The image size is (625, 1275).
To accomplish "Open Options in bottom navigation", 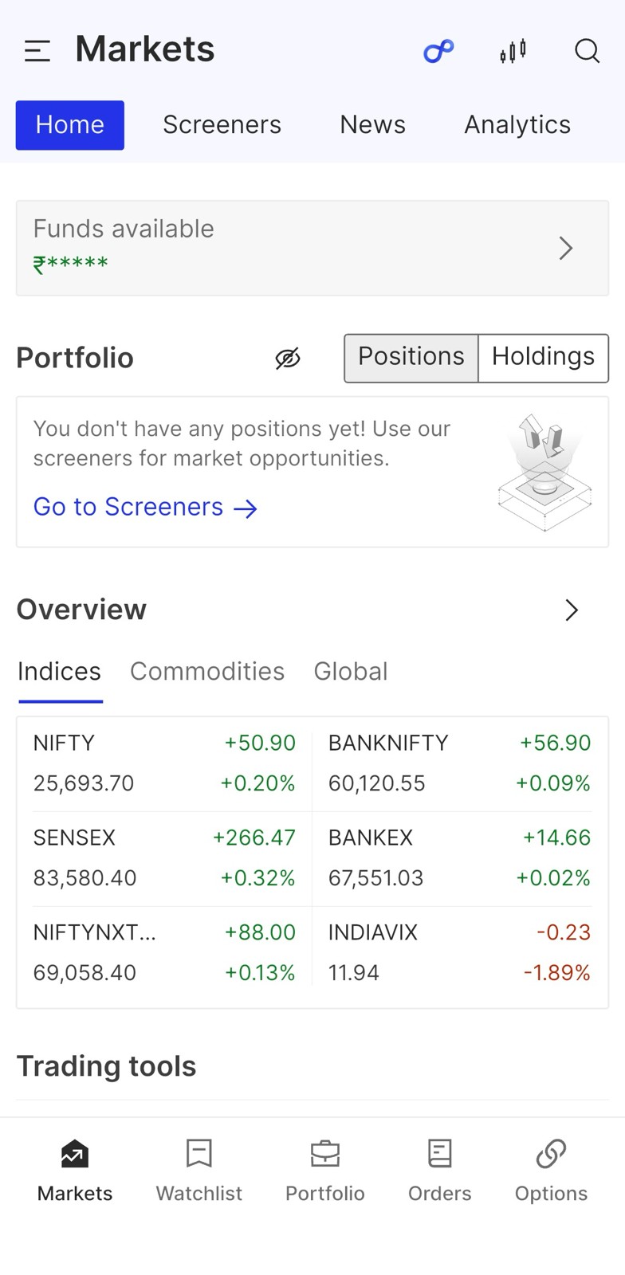I will (x=551, y=1170).
